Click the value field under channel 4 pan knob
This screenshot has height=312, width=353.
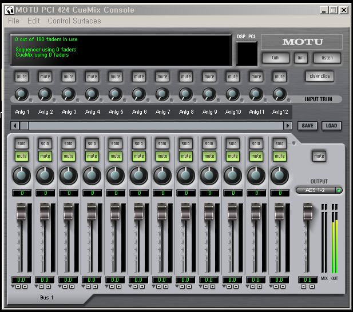[x=92, y=193]
